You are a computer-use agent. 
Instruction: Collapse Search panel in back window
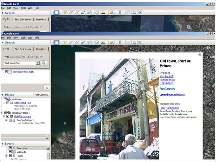pos(2,13)
